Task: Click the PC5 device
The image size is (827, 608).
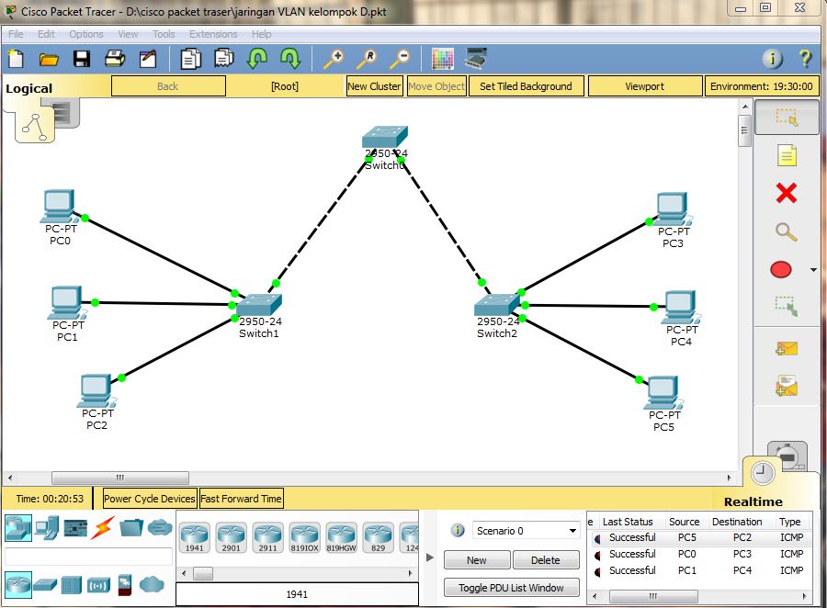Action: click(662, 393)
